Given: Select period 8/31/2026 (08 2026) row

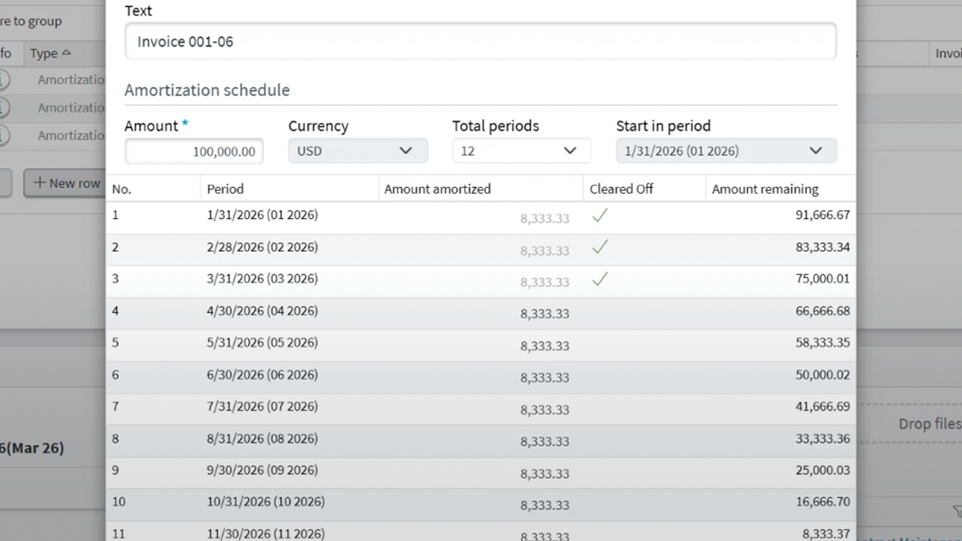Looking at the screenshot, I should pos(480,441).
